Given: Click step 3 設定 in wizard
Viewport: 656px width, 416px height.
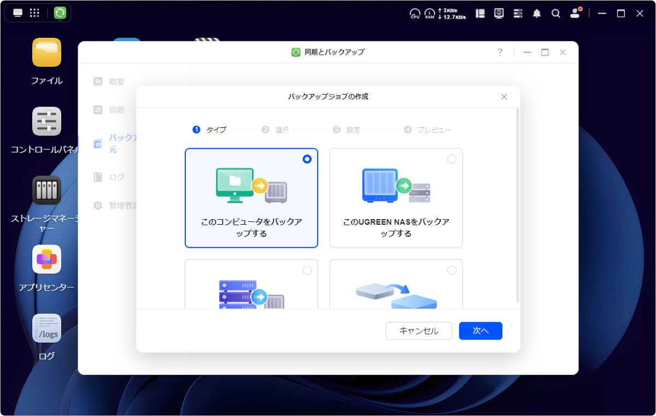Looking at the screenshot, I should (347, 130).
